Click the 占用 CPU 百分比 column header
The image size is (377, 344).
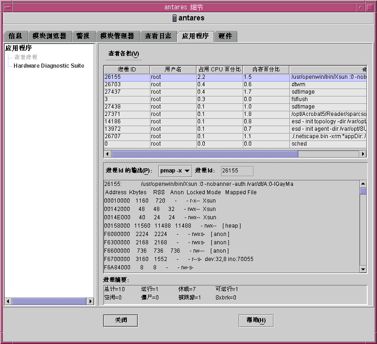pos(220,70)
